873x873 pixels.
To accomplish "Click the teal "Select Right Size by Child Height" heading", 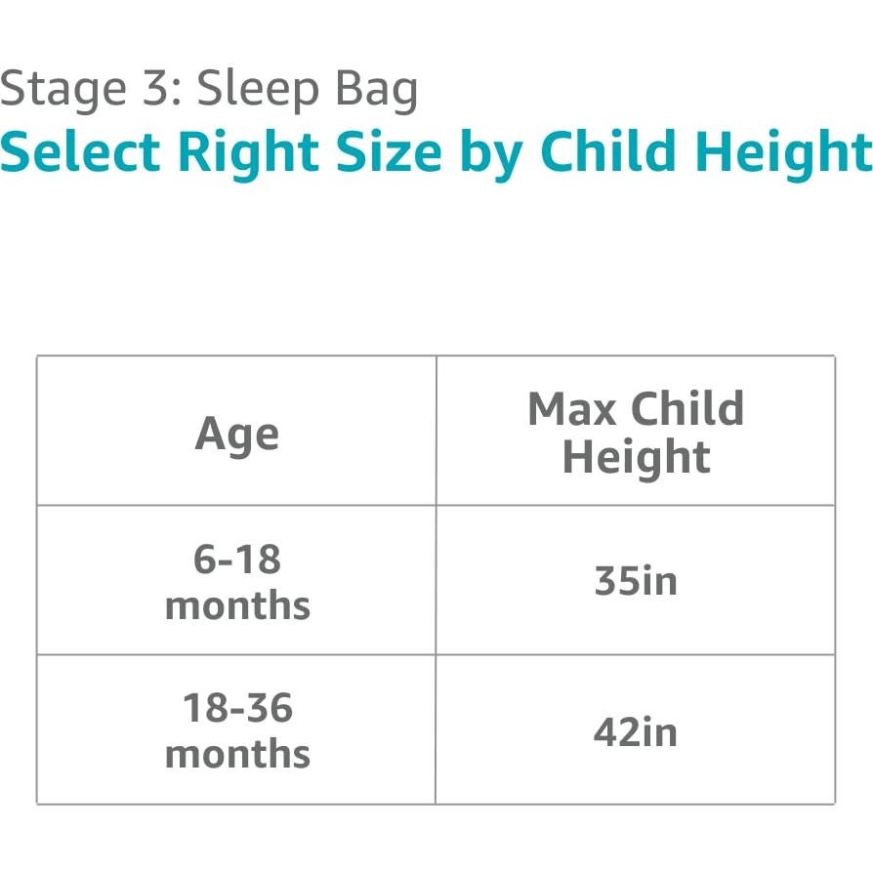I will tap(436, 152).
